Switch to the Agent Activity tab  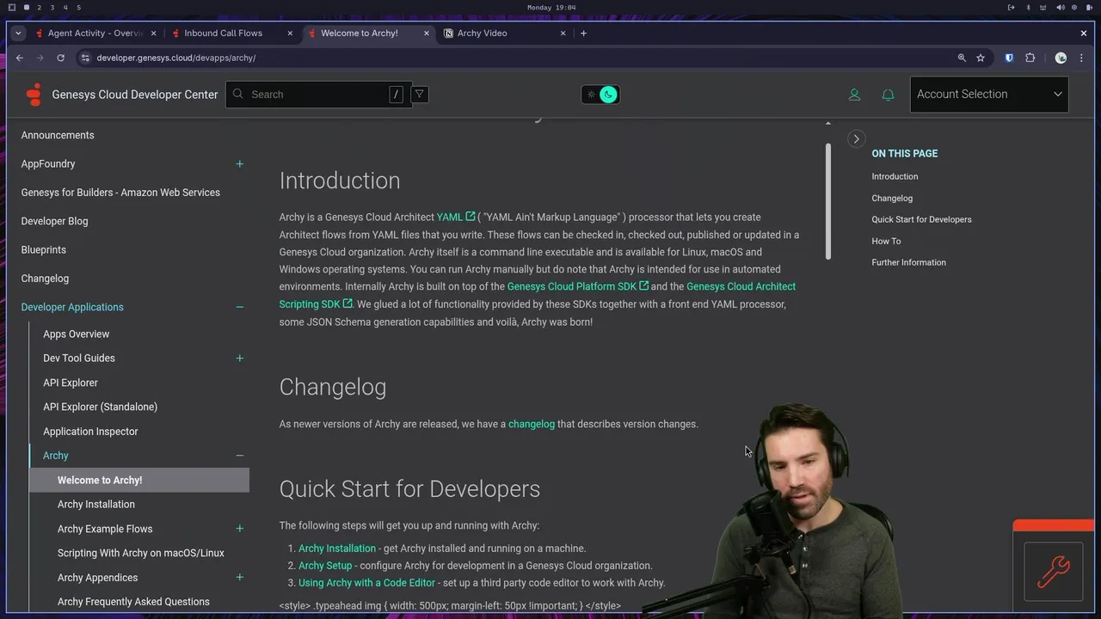[x=95, y=33]
